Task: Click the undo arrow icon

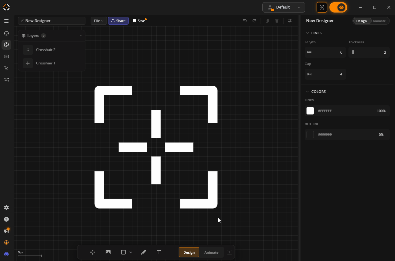Action: tap(245, 21)
